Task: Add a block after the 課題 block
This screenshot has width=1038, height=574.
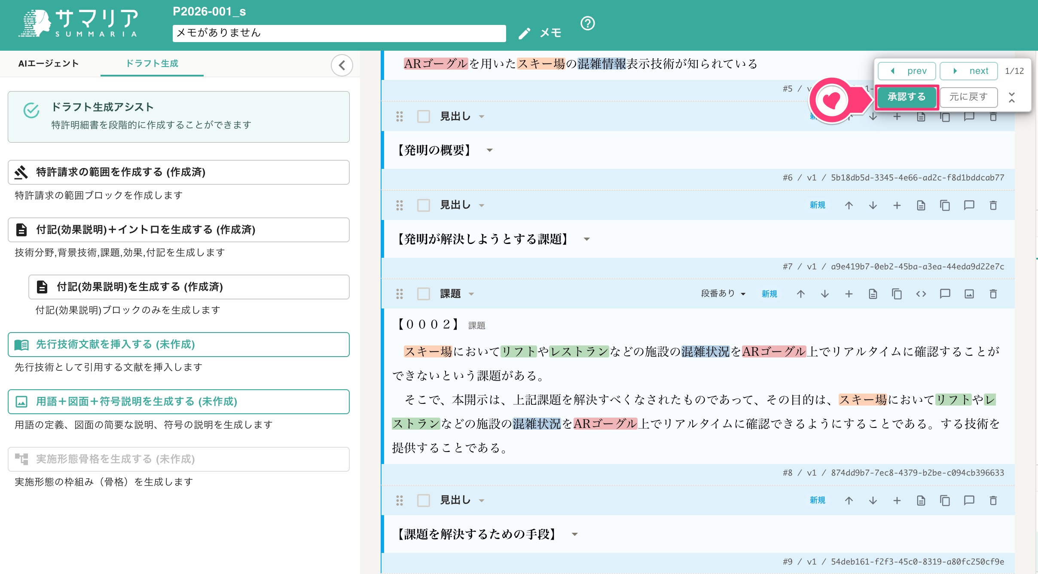Action: [849, 294]
